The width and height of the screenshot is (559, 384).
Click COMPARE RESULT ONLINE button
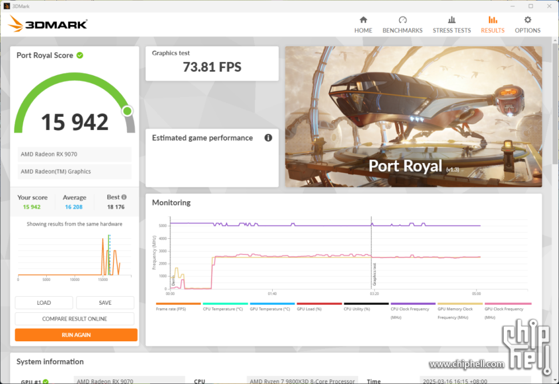75,318
